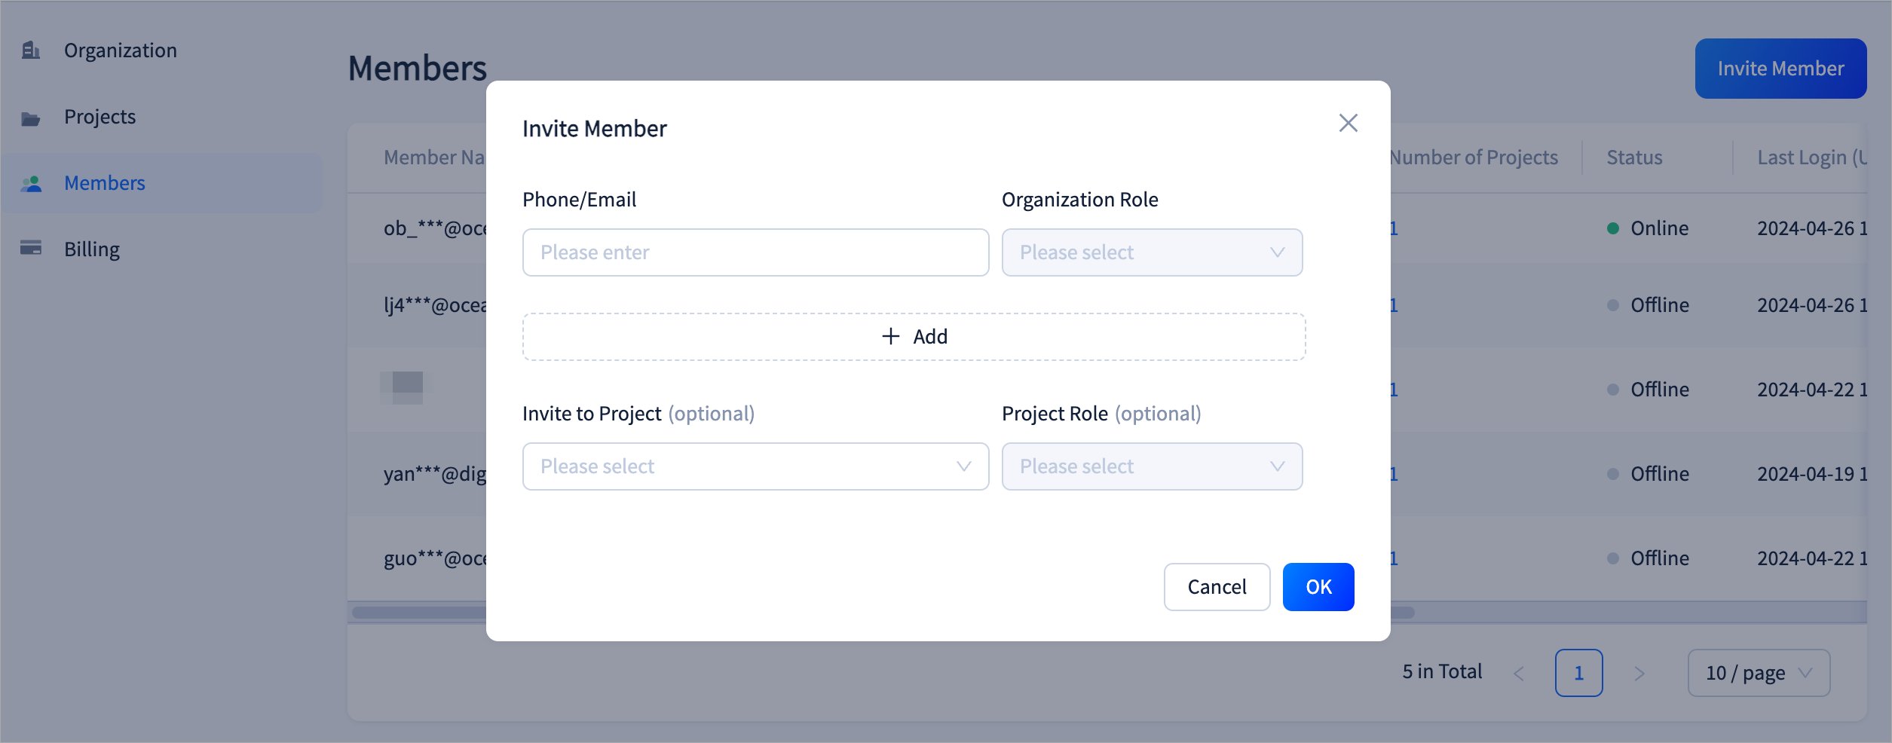Click the Projects folder icon
The height and width of the screenshot is (743, 1892).
31,118
